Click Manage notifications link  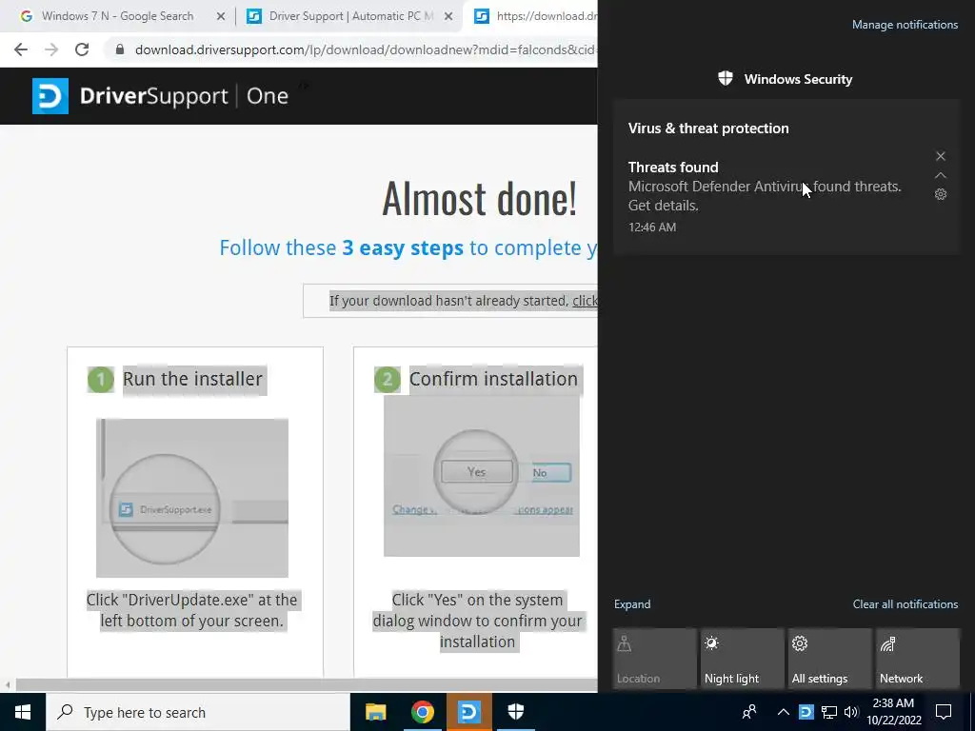[x=905, y=25]
